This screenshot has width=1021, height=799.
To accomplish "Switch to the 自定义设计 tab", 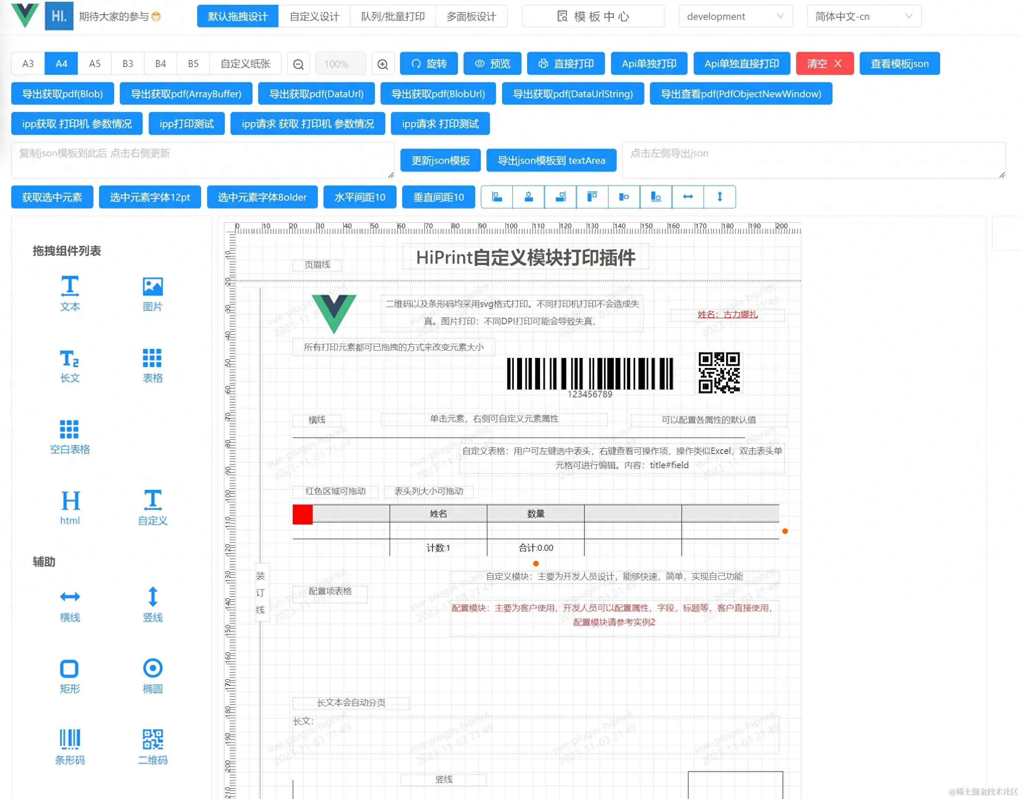I will (314, 16).
